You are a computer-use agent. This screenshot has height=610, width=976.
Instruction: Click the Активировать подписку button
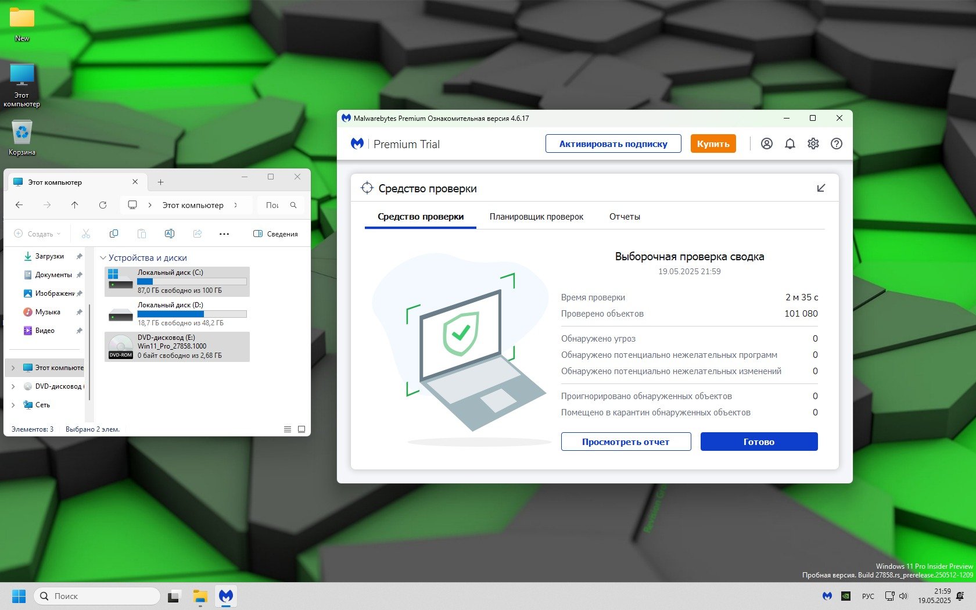point(613,143)
